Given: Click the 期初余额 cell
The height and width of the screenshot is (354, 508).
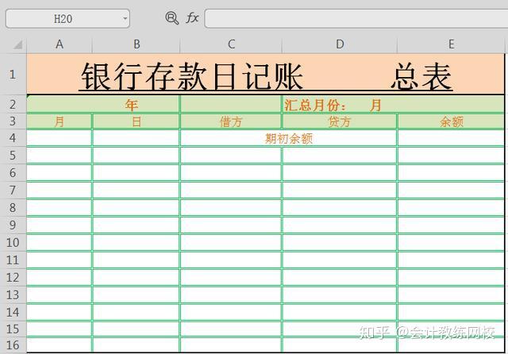Looking at the screenshot, I should coord(289,138).
